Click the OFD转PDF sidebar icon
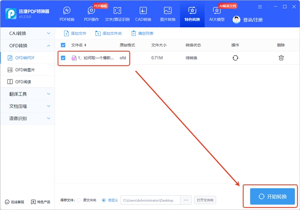The image size is (300, 210). pyautogui.click(x=10, y=58)
